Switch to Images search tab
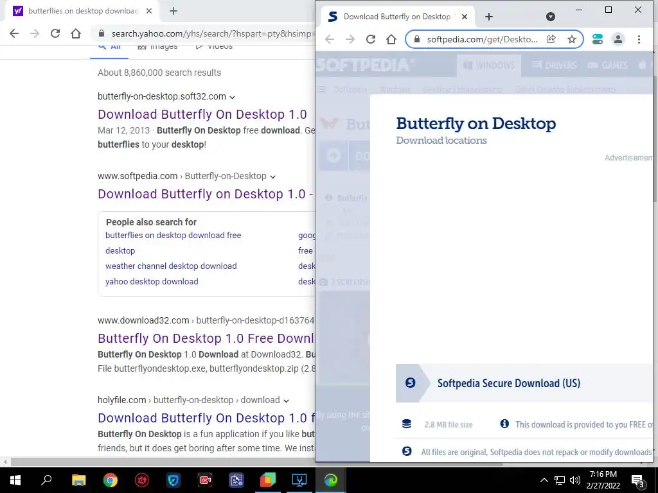This screenshot has width=658, height=493. 158,46
